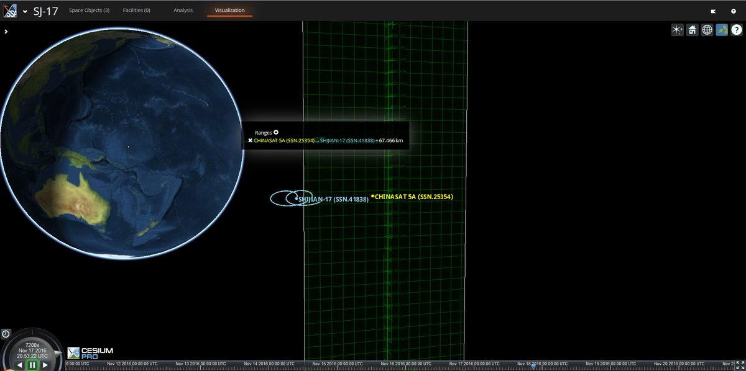746x371 pixels.
Task: Open the Space Objects (3) tab
Action: pyautogui.click(x=89, y=10)
